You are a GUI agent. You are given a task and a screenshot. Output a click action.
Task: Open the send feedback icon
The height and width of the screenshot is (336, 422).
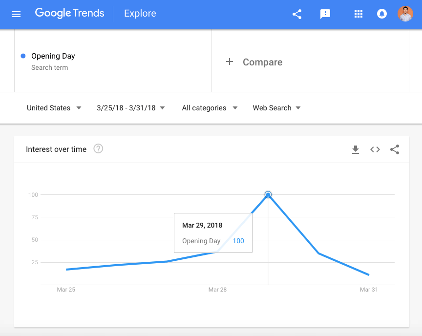click(x=325, y=14)
